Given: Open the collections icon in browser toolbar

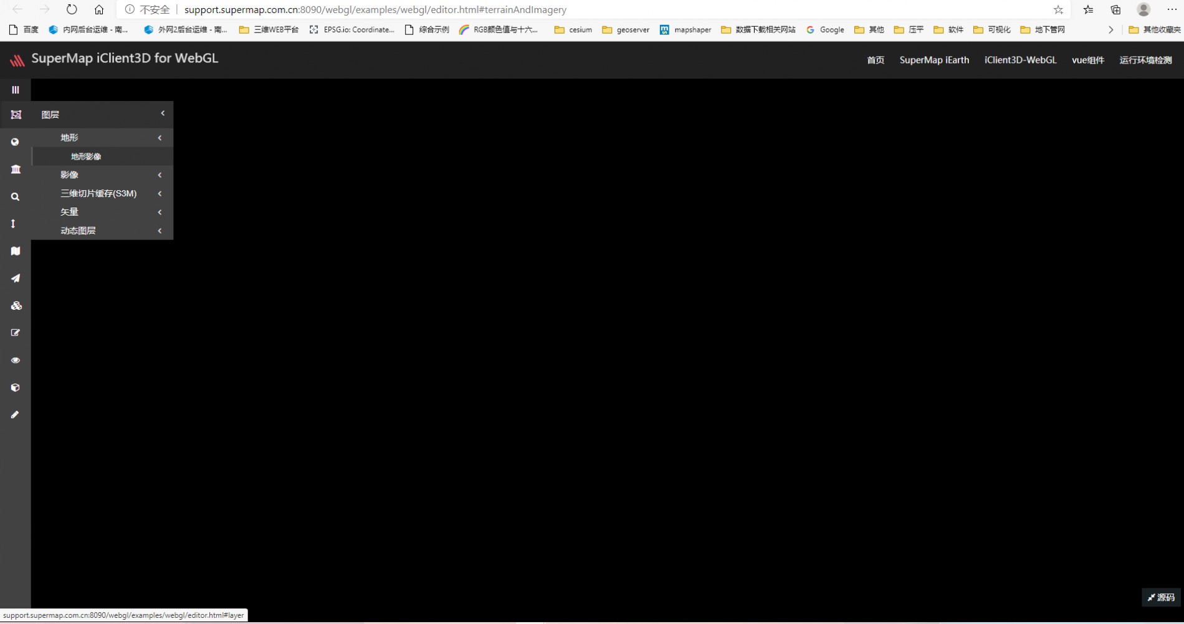Looking at the screenshot, I should tap(1115, 9).
